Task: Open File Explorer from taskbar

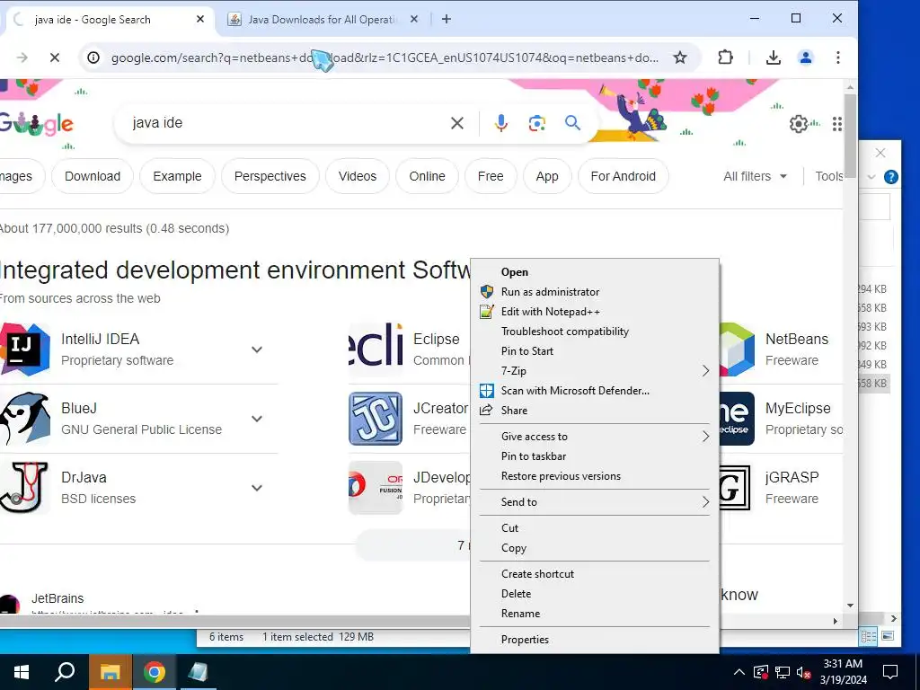Action: (110, 672)
